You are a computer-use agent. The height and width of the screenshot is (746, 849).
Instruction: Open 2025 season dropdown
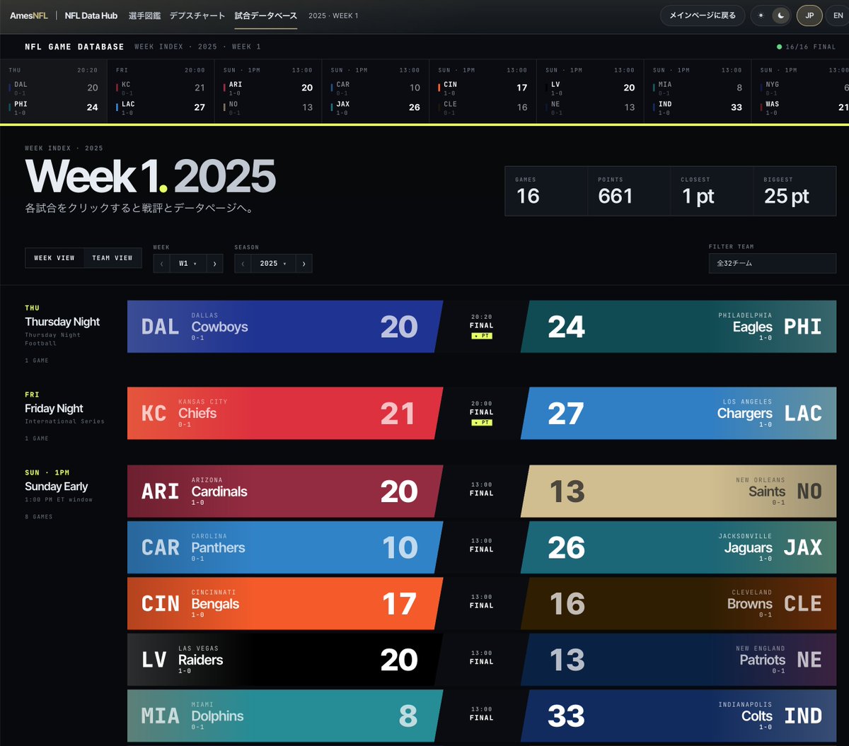click(273, 264)
